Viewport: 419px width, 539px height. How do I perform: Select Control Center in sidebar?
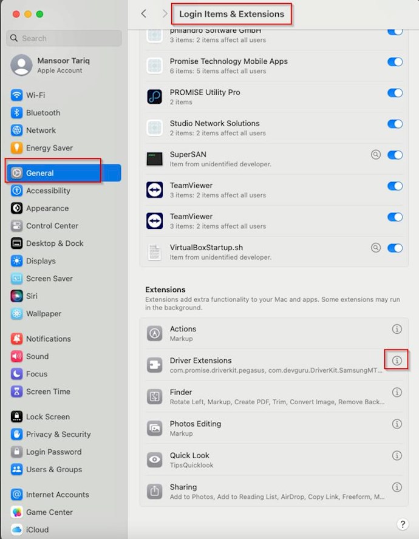click(x=44, y=226)
